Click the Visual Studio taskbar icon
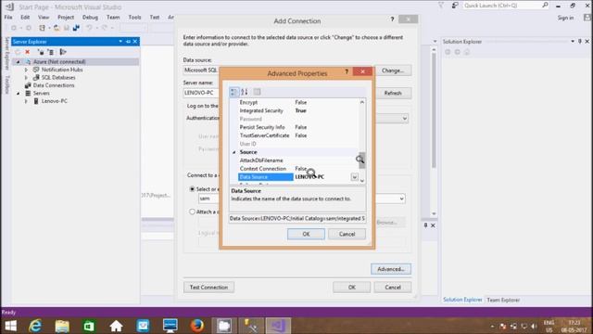 (x=278, y=326)
